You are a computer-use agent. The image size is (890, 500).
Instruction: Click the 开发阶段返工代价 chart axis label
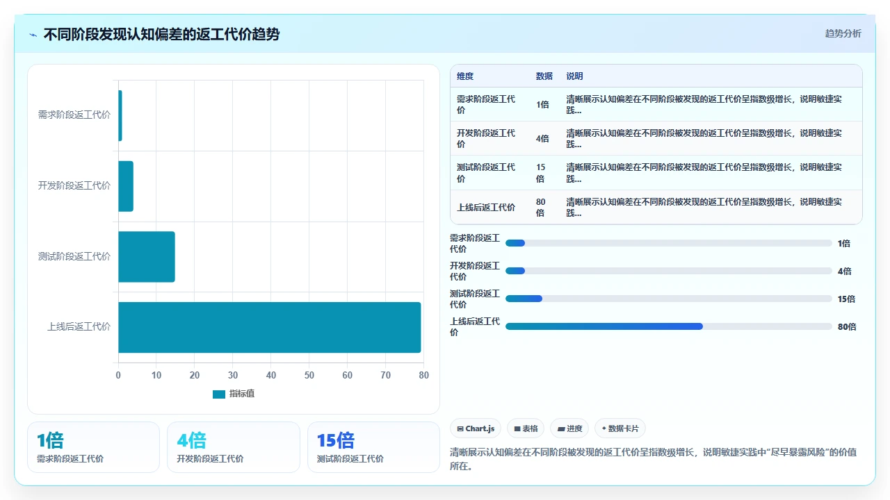coord(74,186)
